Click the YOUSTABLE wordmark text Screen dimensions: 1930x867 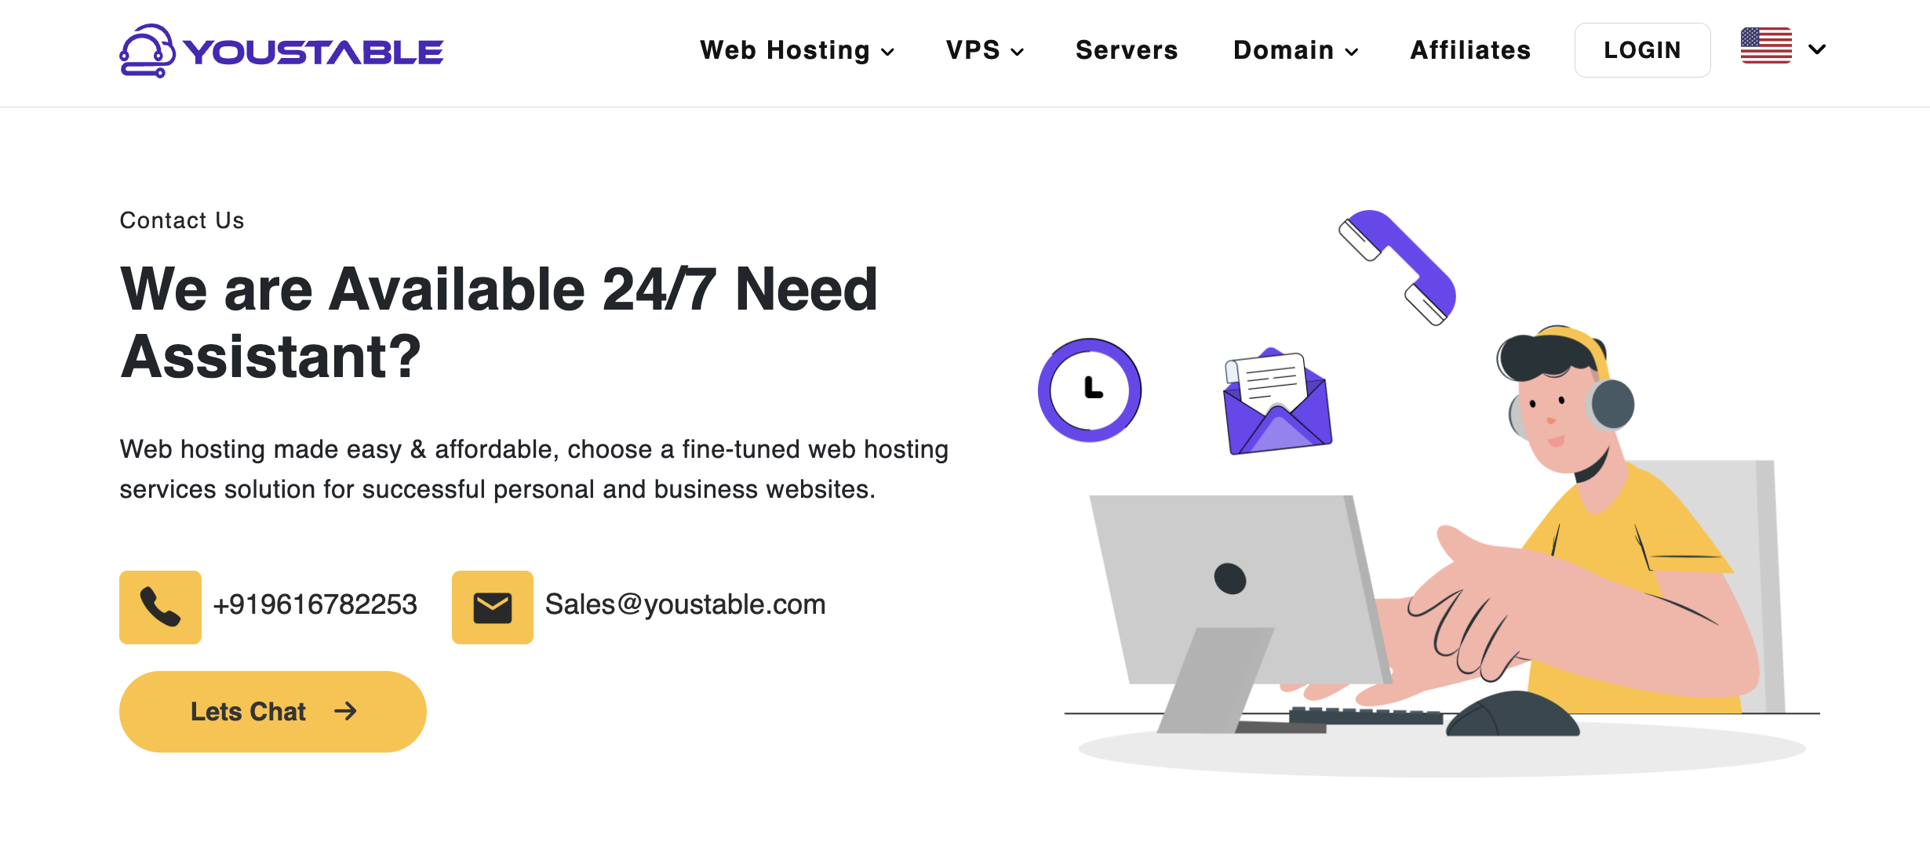[314, 53]
